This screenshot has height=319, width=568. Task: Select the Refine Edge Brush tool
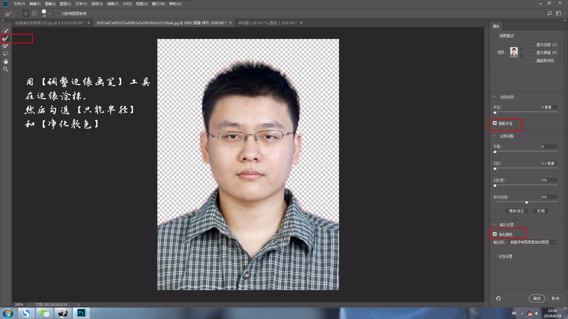[x=5, y=38]
